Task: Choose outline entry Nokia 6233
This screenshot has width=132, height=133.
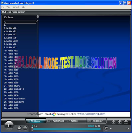Action: [x=11, y=76]
